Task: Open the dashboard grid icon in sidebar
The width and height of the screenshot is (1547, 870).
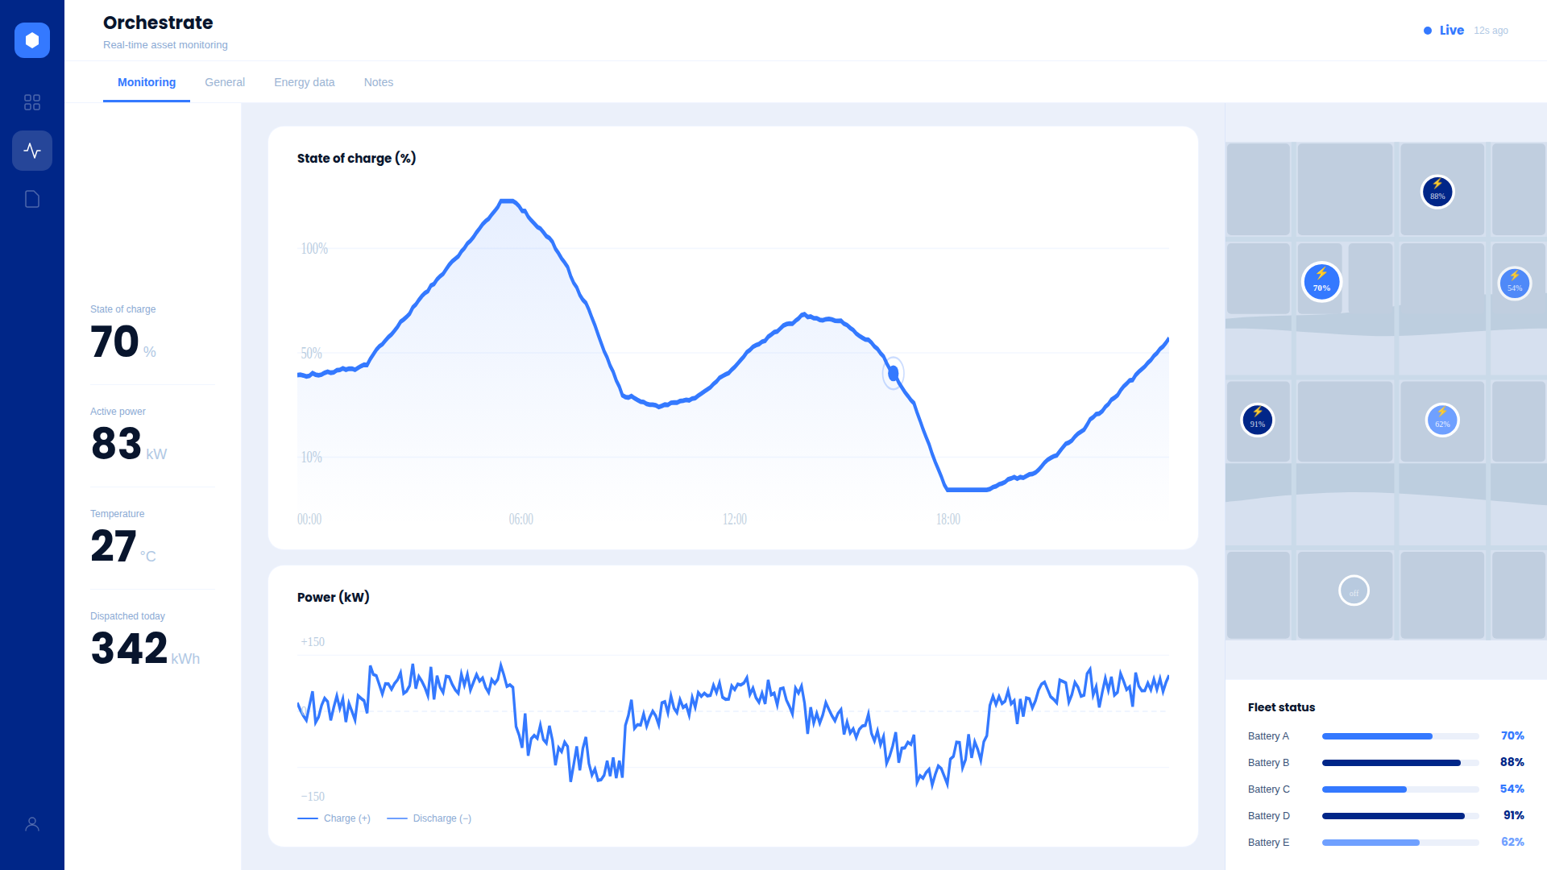Action: [32, 102]
